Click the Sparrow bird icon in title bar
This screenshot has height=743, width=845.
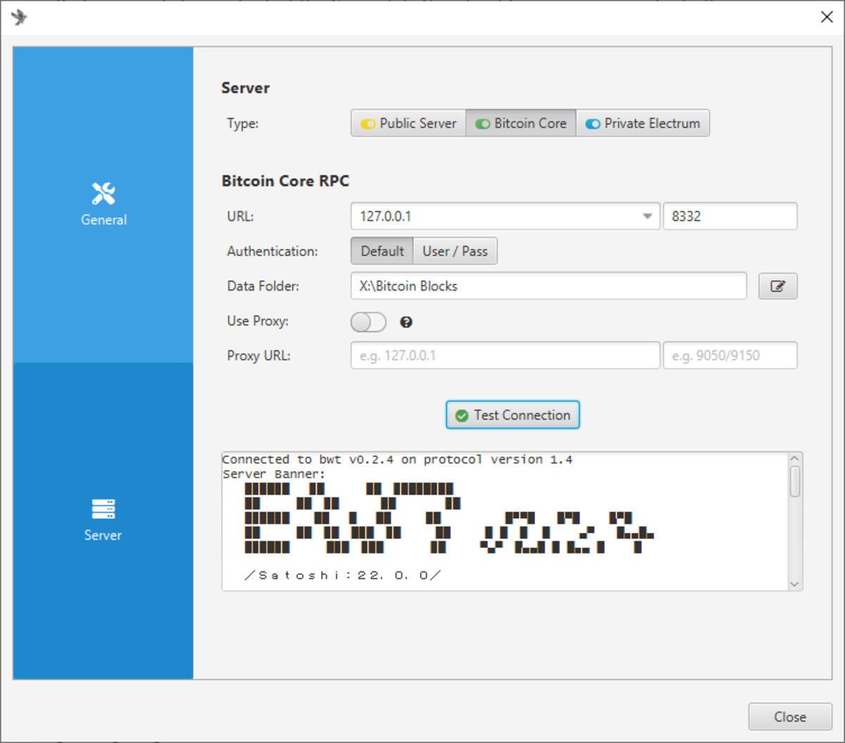pyautogui.click(x=19, y=17)
